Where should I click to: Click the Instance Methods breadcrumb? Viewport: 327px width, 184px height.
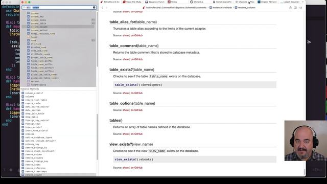pos(220,8)
